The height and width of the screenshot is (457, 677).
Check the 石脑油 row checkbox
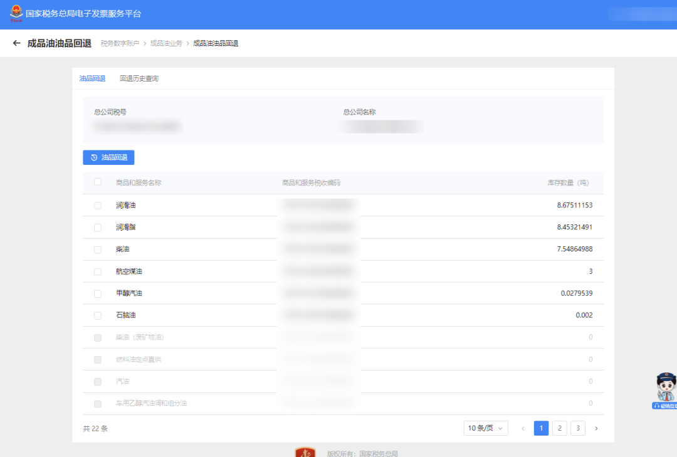click(x=98, y=315)
